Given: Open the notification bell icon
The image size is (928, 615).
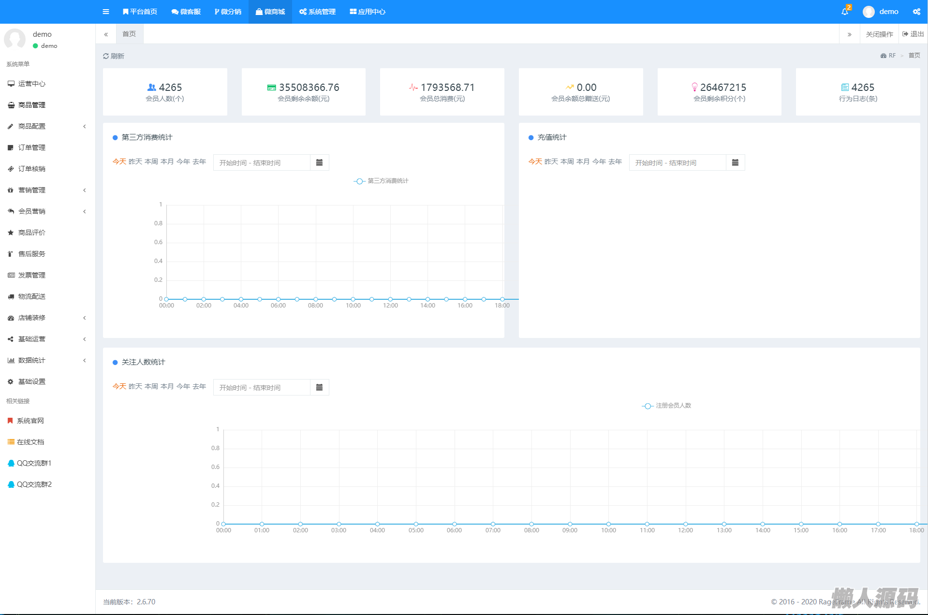Looking at the screenshot, I should click(x=845, y=12).
